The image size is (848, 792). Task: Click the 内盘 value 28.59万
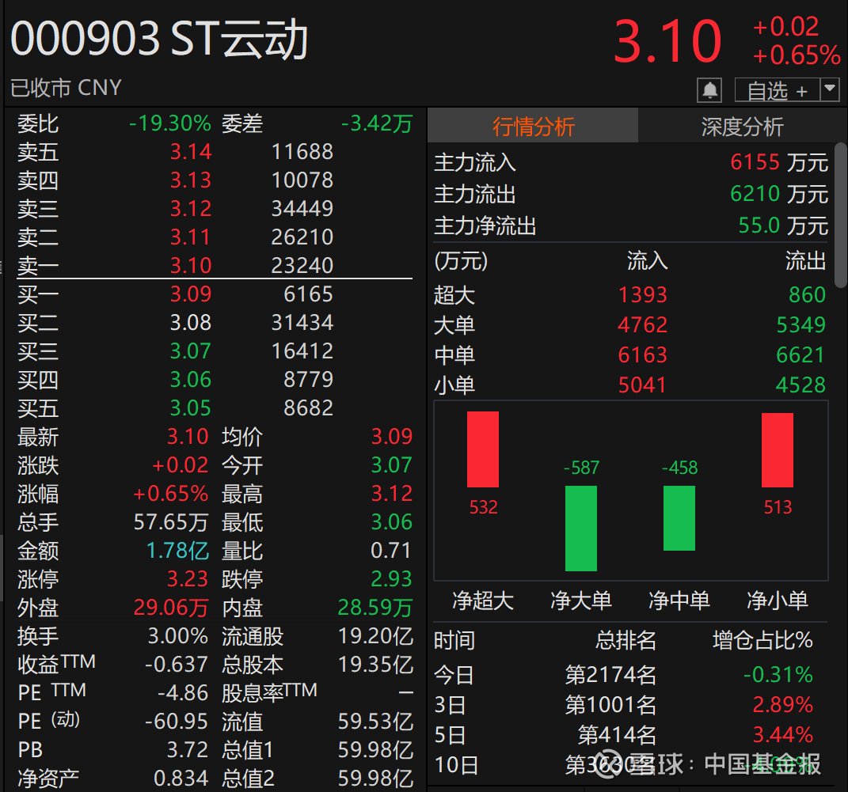pyautogui.click(x=375, y=608)
